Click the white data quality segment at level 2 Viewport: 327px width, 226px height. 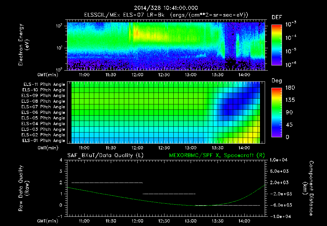tap(107, 183)
